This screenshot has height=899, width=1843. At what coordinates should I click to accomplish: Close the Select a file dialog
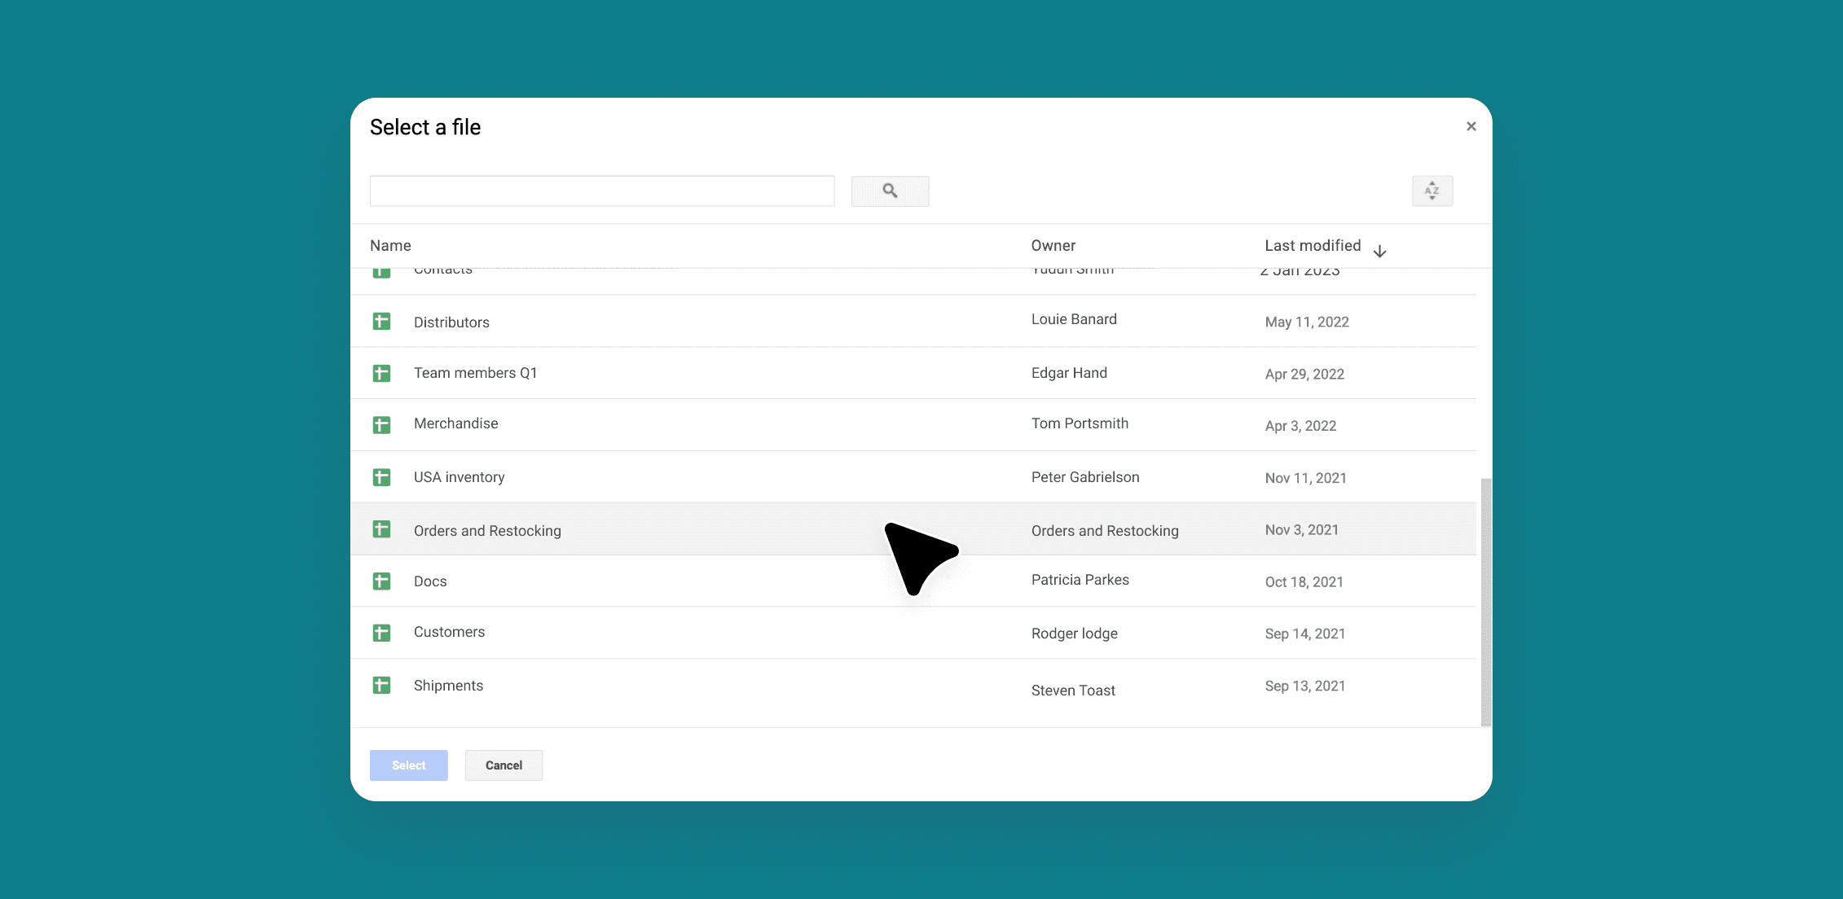coord(1471,126)
